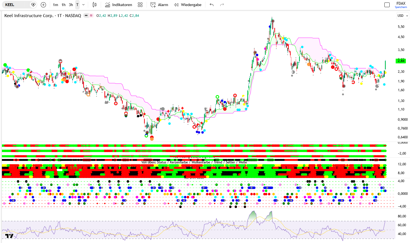Click the diamond icon in the KEEL symbol box
The width and height of the screenshot is (410, 243).
(33, 5)
